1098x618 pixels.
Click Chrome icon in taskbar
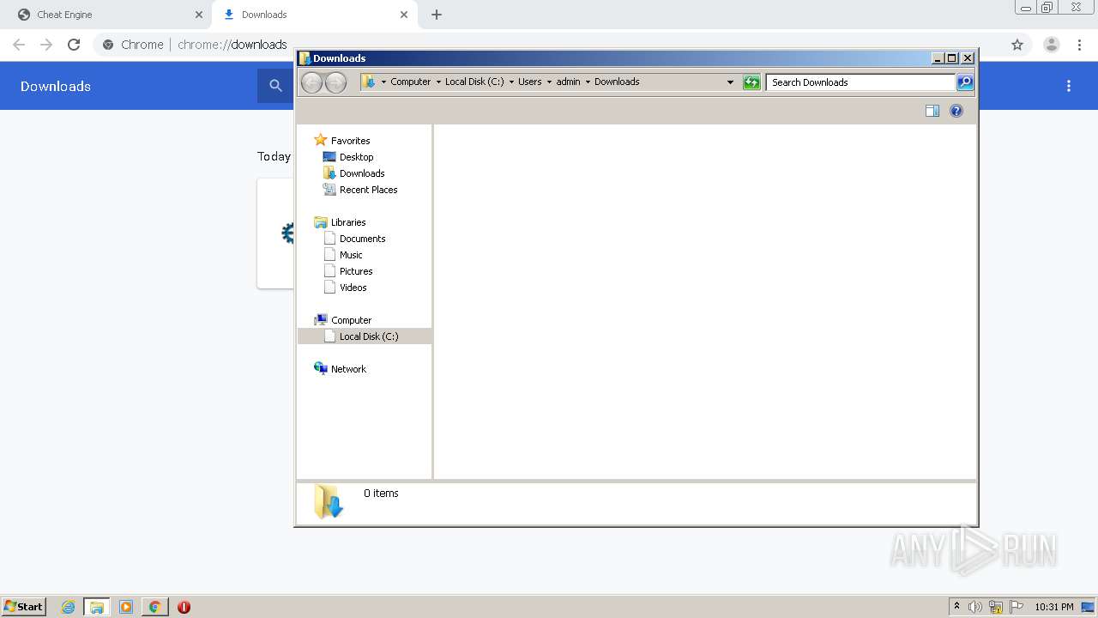154,607
